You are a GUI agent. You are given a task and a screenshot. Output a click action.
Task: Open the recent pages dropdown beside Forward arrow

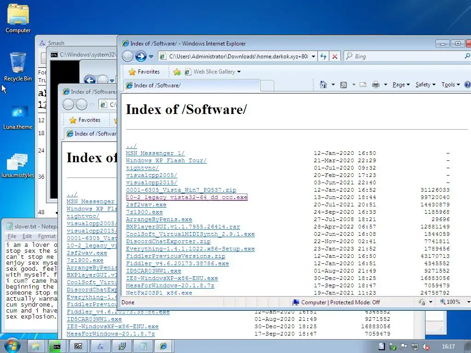pyautogui.click(x=151, y=57)
